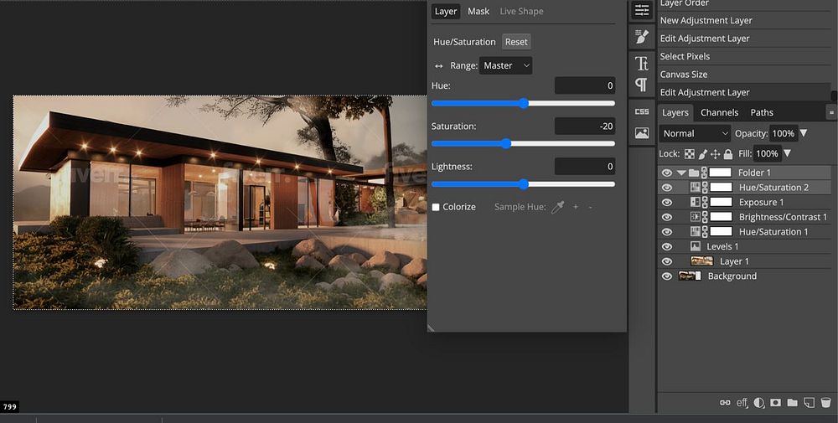Open the Range Master dropdown
838x423 pixels.
pos(506,65)
